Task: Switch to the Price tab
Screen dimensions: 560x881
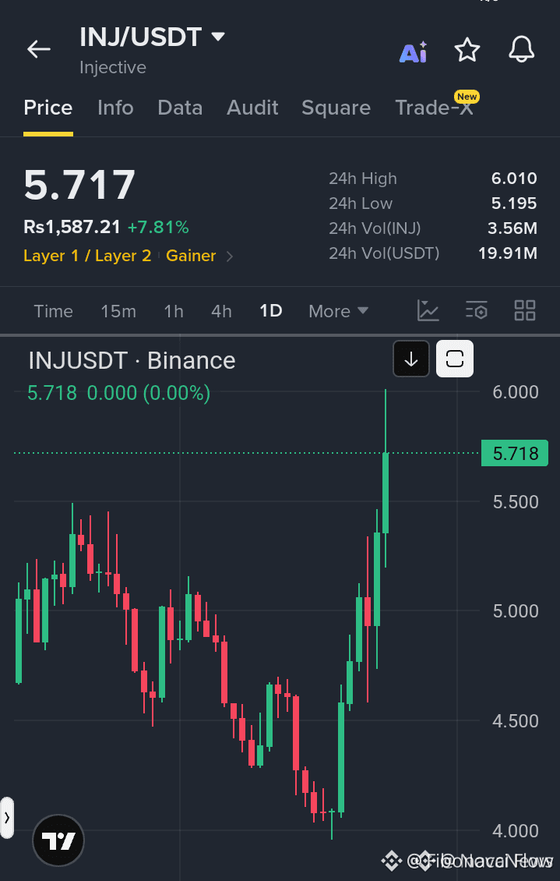Action: [x=48, y=108]
